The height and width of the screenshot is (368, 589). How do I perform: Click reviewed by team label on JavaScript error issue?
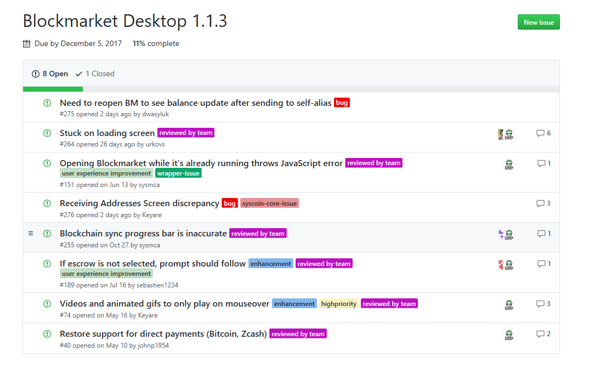374,163
